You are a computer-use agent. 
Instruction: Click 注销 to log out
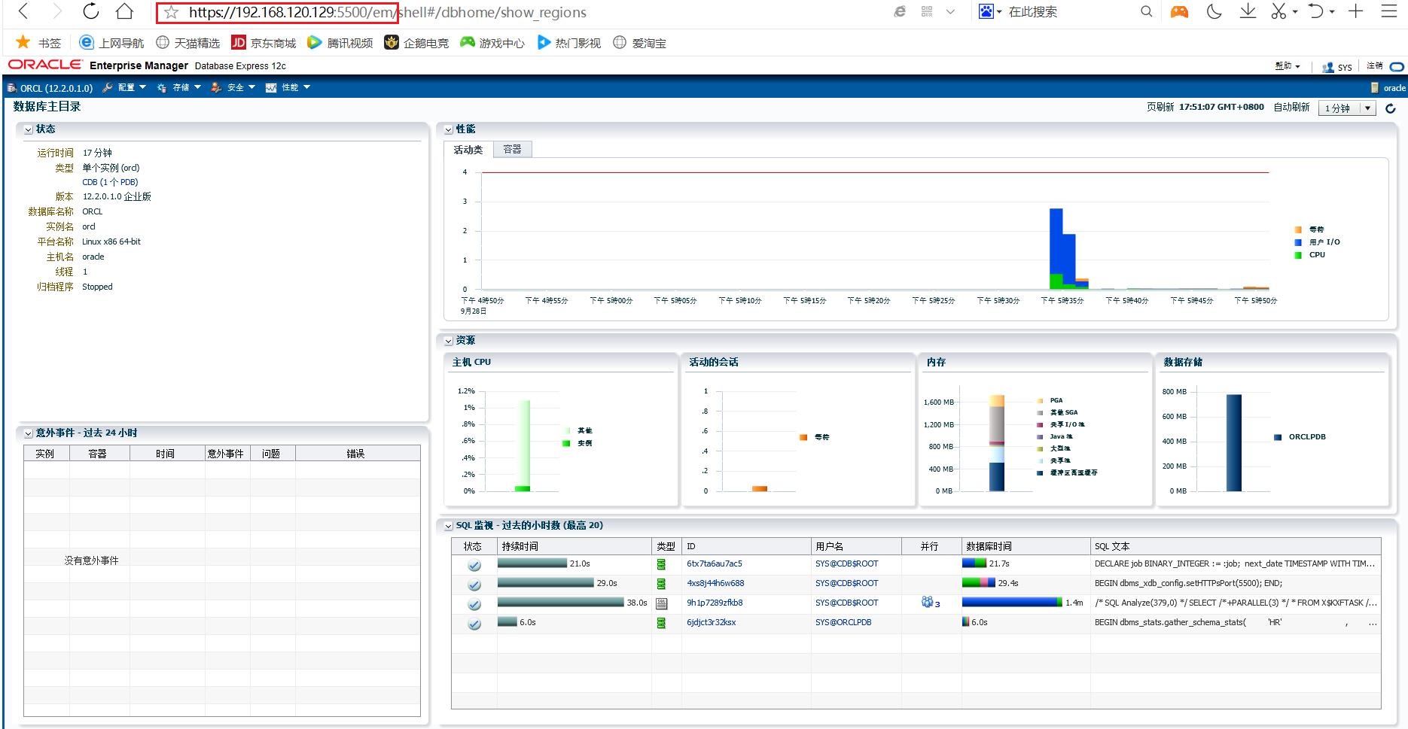point(1375,66)
